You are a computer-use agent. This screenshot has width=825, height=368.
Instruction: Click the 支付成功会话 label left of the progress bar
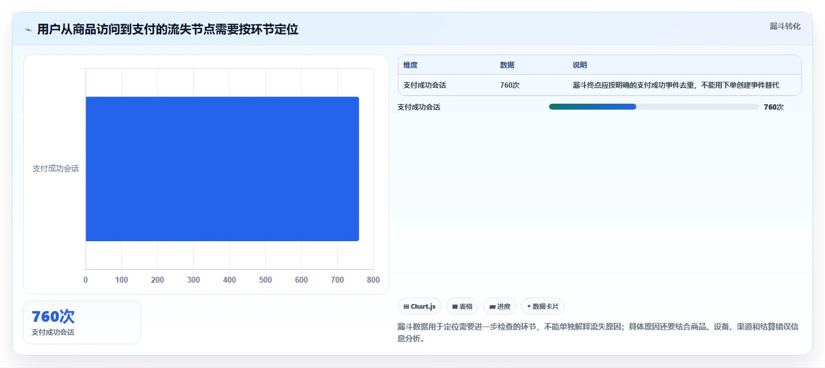[419, 107]
